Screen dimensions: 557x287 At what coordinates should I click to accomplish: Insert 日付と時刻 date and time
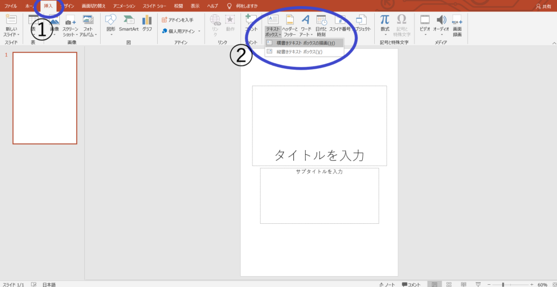pos(321,26)
